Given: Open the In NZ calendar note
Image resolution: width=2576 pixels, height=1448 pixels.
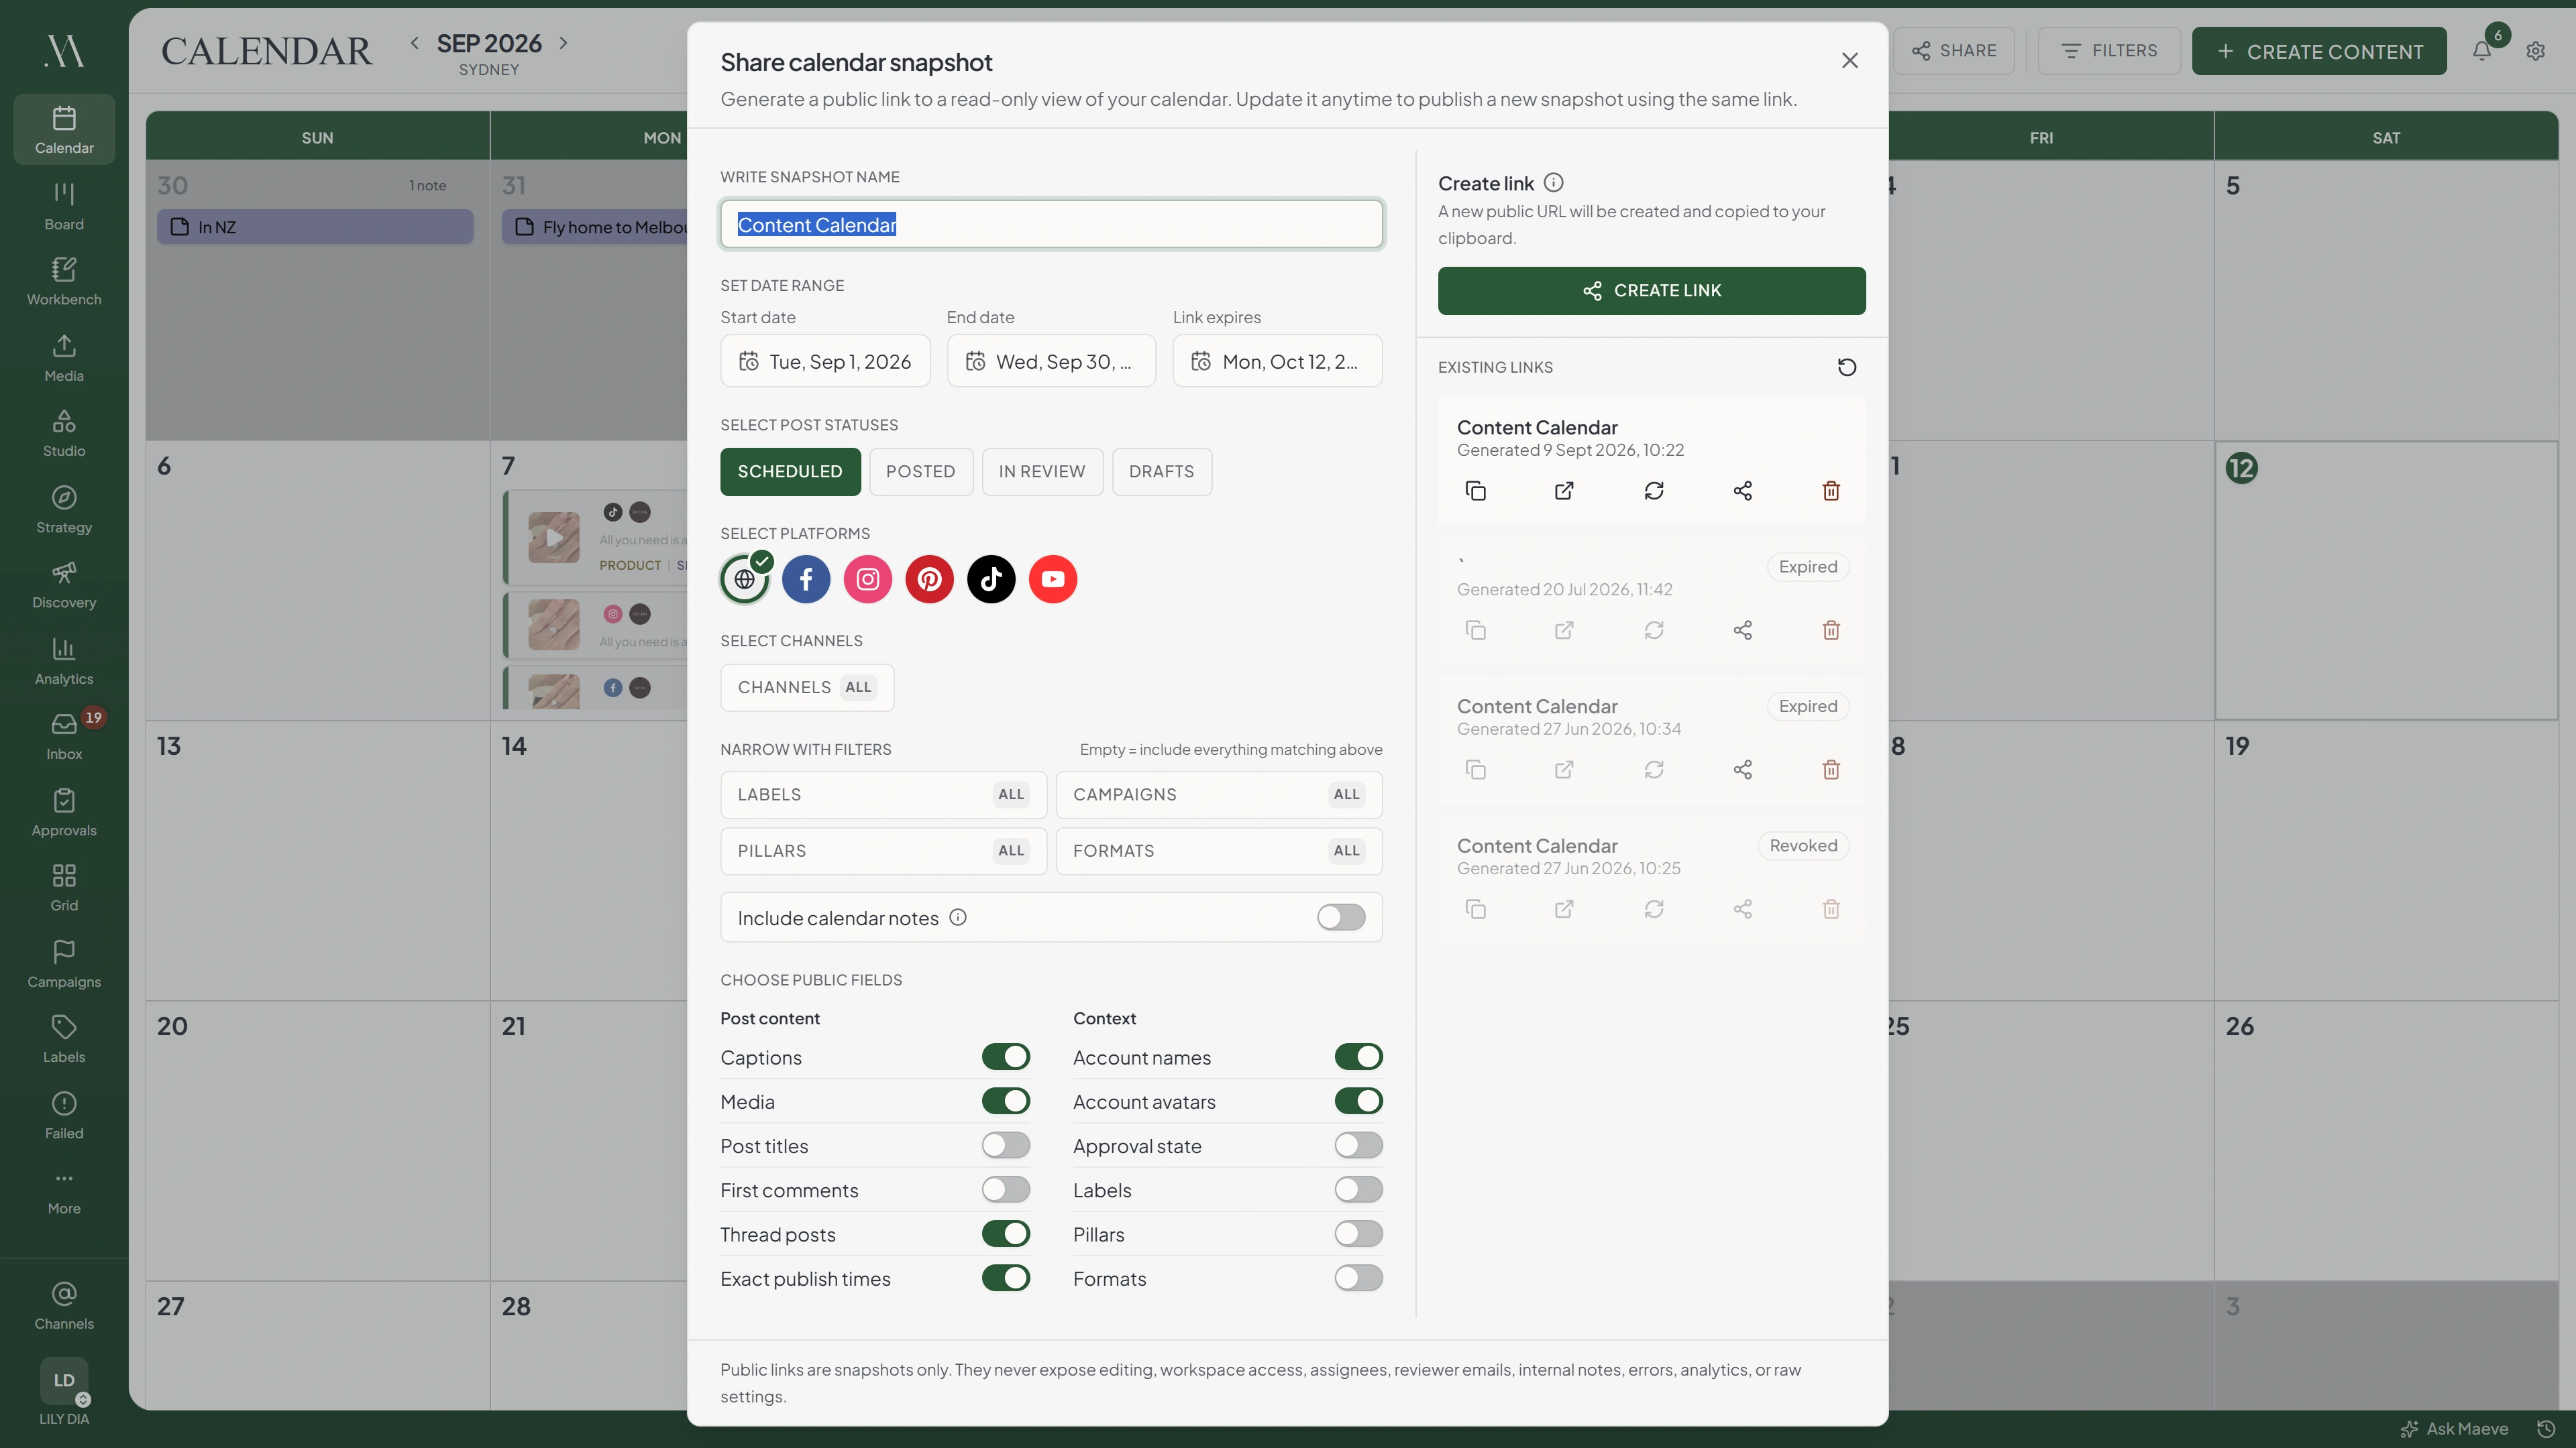Looking at the screenshot, I should click(315, 227).
